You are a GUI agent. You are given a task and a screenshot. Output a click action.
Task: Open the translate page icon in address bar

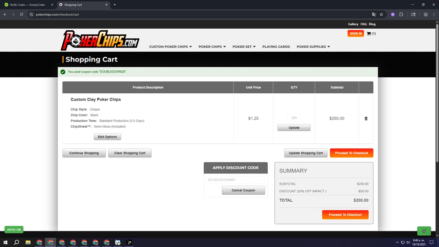pyautogui.click(x=374, y=14)
